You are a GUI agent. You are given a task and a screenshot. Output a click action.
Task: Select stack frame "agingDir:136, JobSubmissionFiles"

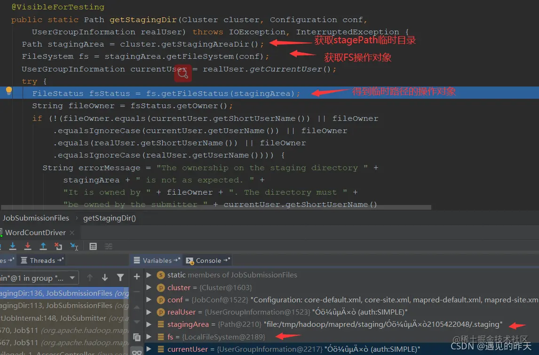64,293
